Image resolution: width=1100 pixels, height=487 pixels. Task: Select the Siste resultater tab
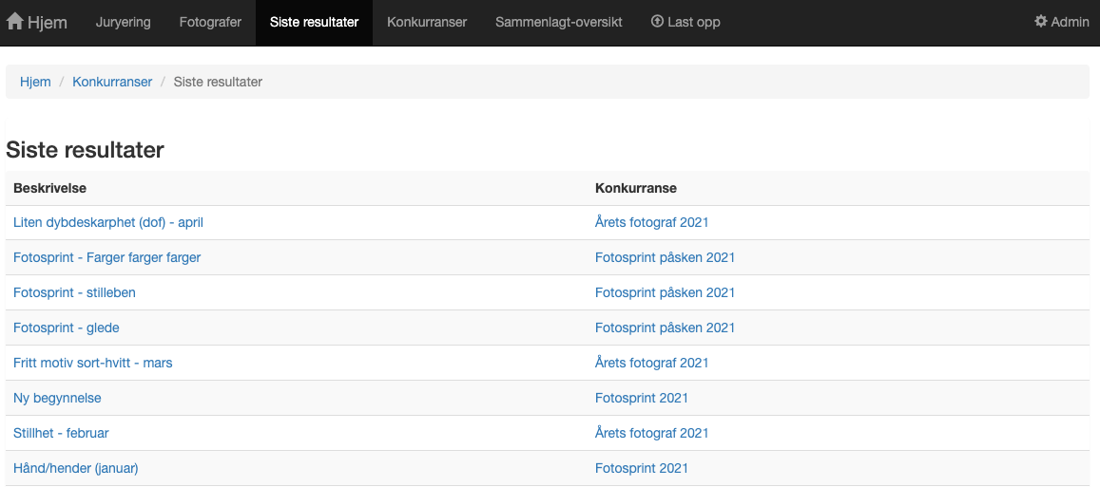pos(315,23)
